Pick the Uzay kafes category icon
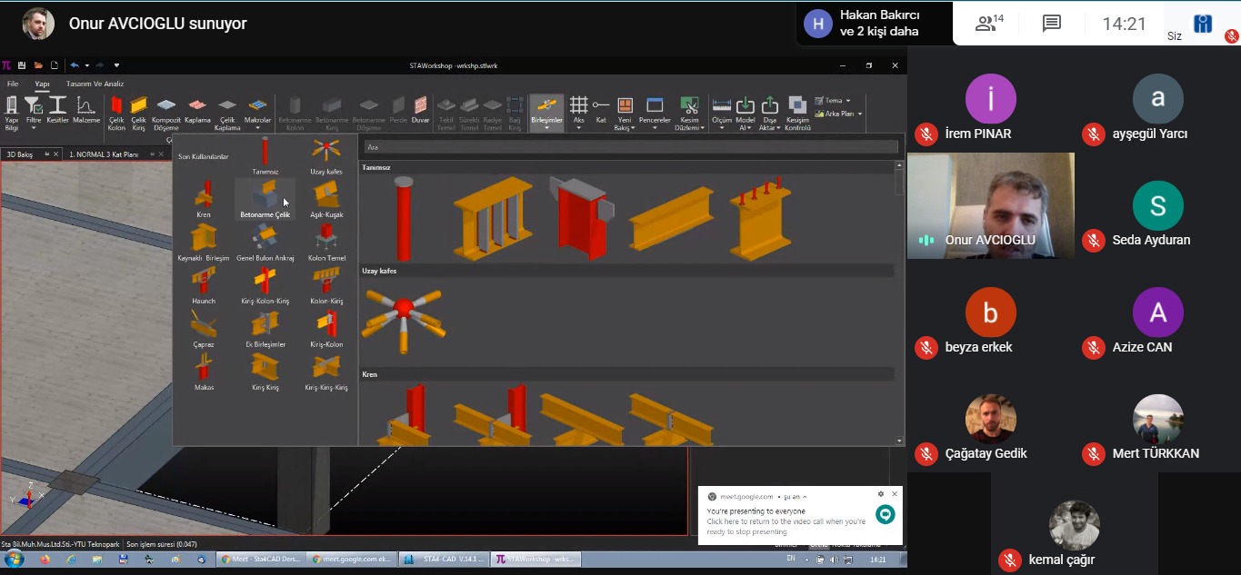 coord(326,156)
